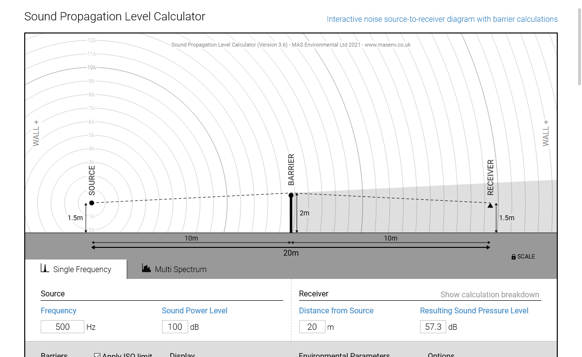Click the Source section heading
Screen dimensions: 582x357
(x=53, y=293)
